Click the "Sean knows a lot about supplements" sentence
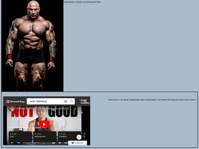199x149 pixels. pos(152,100)
